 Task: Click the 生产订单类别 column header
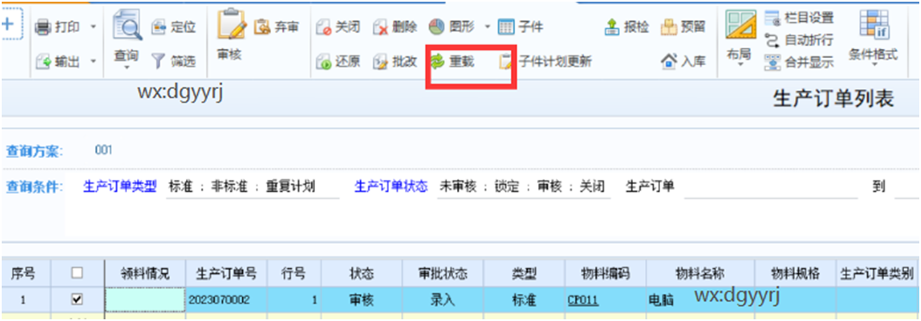click(x=877, y=273)
